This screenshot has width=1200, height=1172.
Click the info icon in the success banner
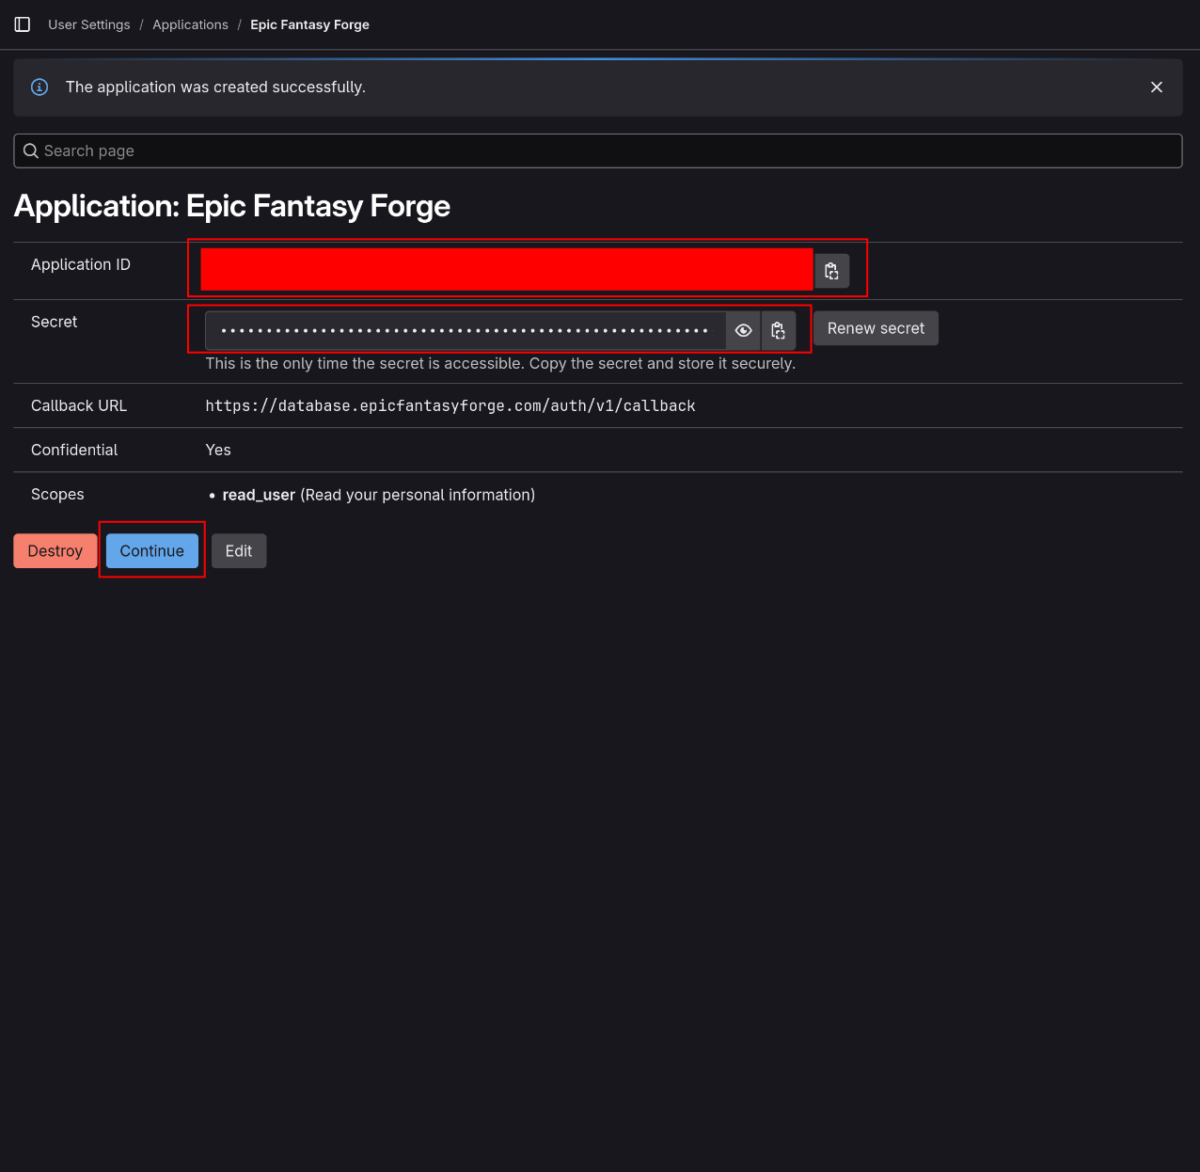[x=39, y=87]
